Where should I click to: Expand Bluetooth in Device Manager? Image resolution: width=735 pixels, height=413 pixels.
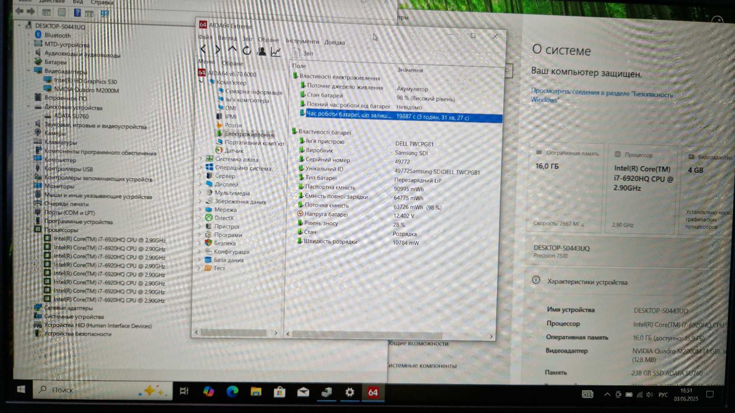(29, 35)
